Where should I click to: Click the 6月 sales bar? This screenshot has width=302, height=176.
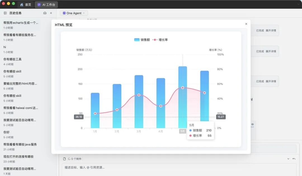[x=204, y=96]
